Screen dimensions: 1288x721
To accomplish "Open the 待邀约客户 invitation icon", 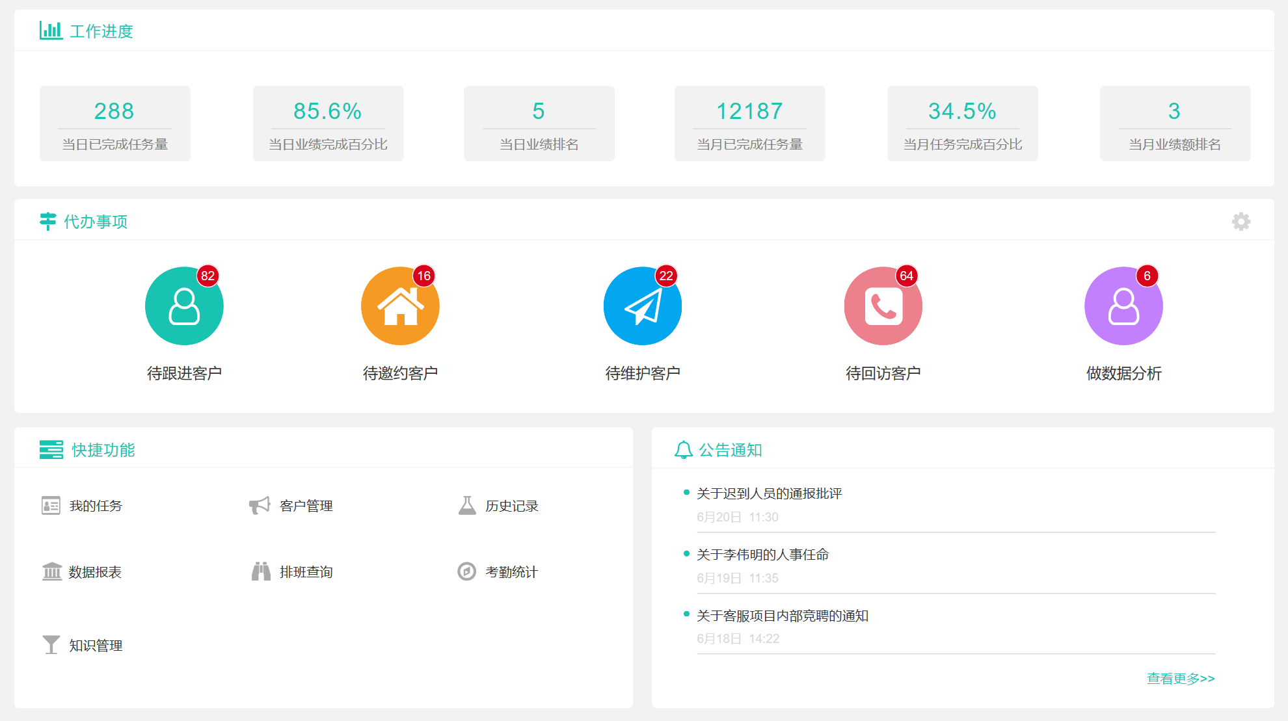I will (x=399, y=306).
